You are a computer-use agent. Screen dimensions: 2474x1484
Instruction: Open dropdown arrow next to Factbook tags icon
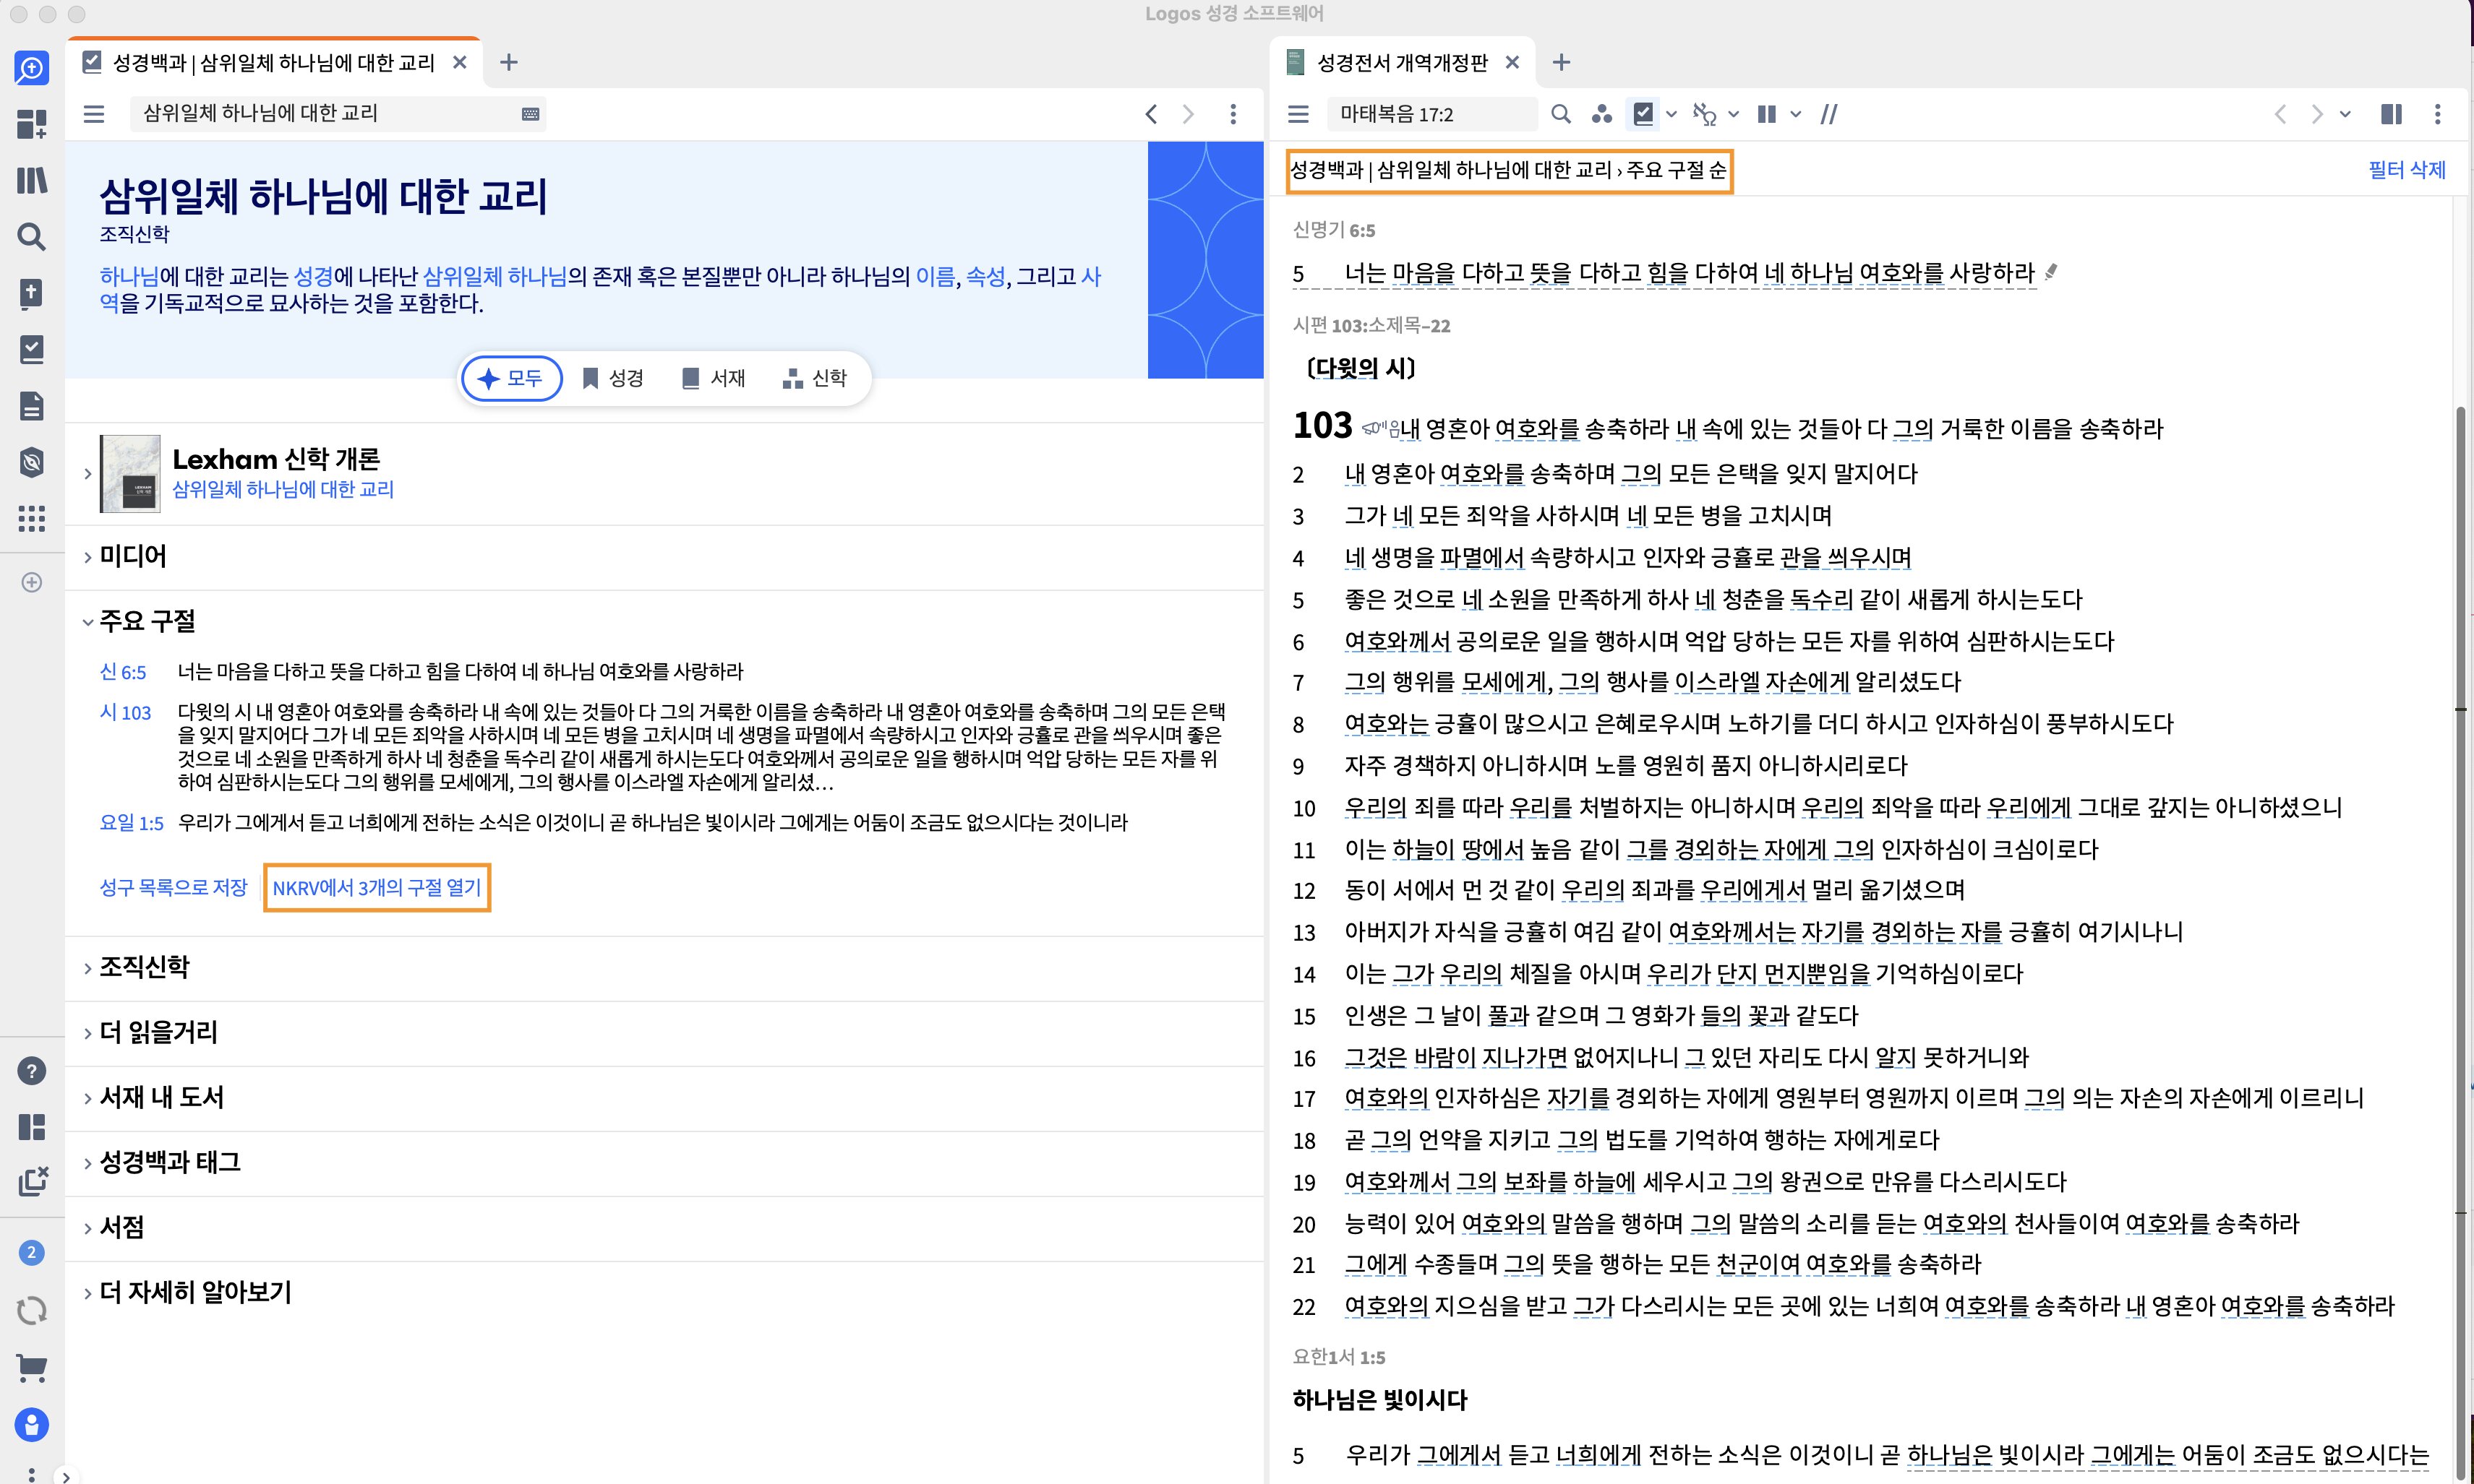(x=1672, y=115)
